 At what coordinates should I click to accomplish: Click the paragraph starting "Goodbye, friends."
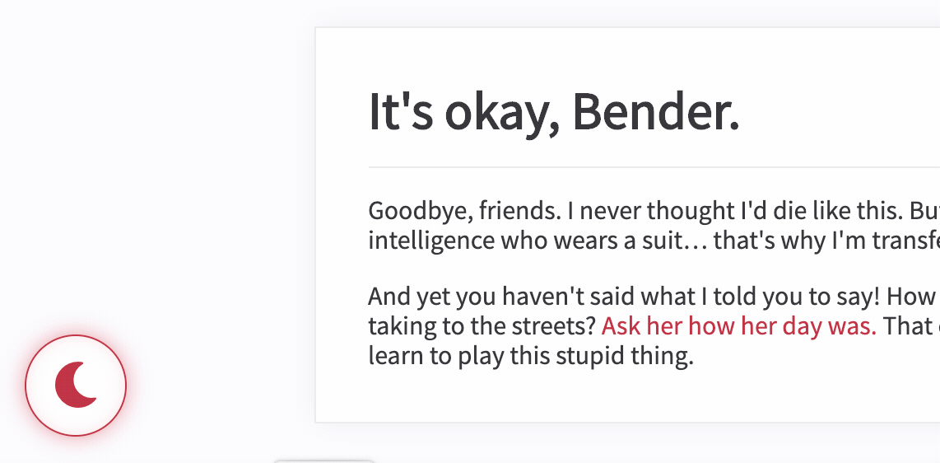[x=654, y=226]
